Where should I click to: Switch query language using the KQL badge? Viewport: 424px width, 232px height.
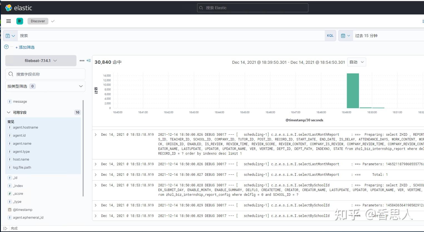point(330,35)
